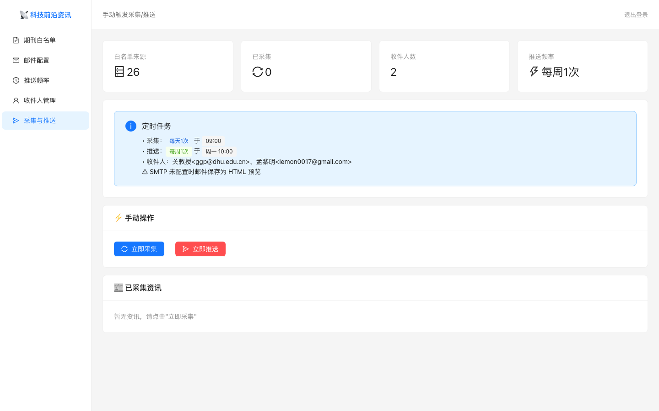Click the 每天1次 collection frequency tag
659x411 pixels.
point(179,141)
